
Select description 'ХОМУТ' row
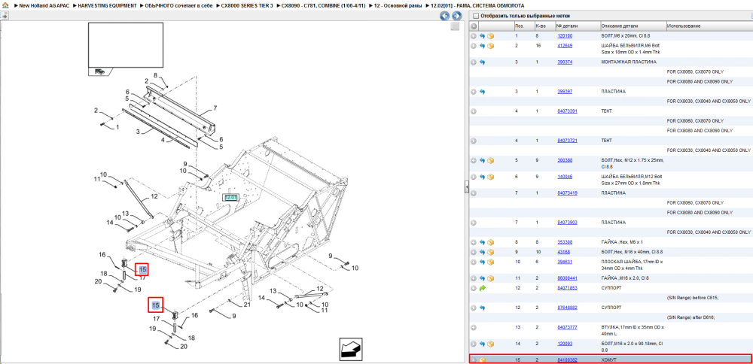(610, 359)
